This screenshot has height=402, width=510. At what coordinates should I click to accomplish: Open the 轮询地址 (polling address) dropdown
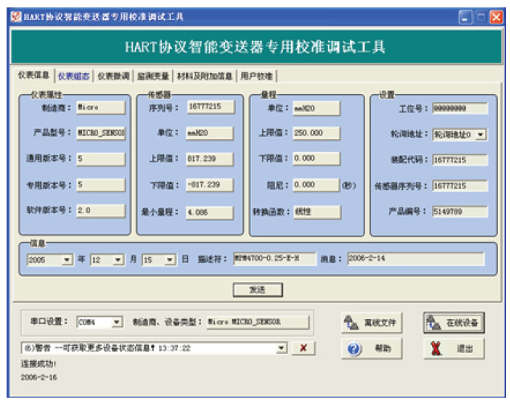481,134
